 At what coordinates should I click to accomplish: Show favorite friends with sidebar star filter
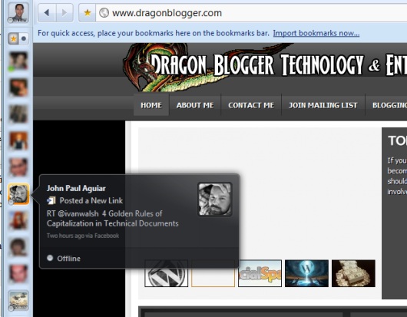13,38
